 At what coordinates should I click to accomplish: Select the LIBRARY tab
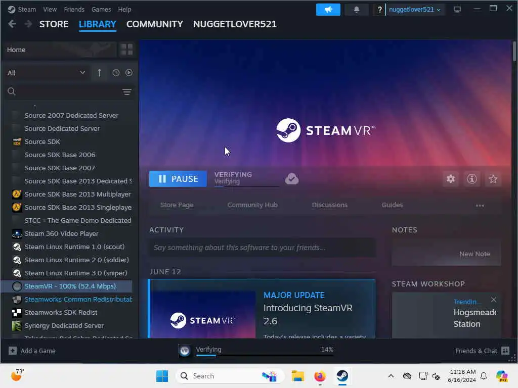[98, 24]
